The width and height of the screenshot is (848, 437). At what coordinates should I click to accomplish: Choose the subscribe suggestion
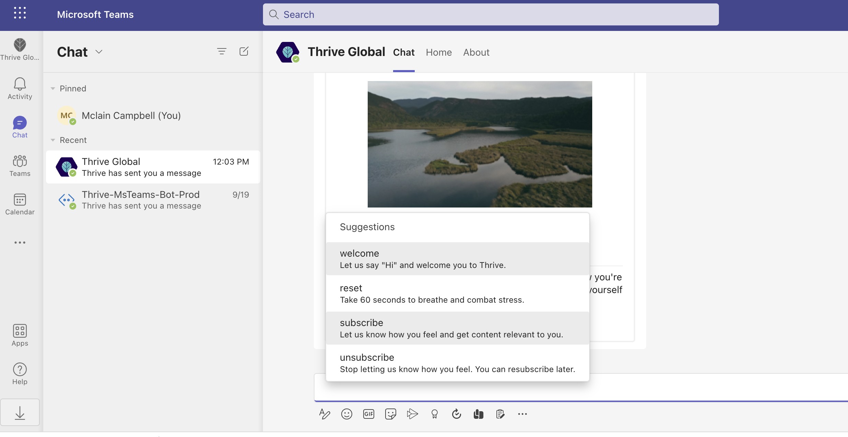pos(458,328)
